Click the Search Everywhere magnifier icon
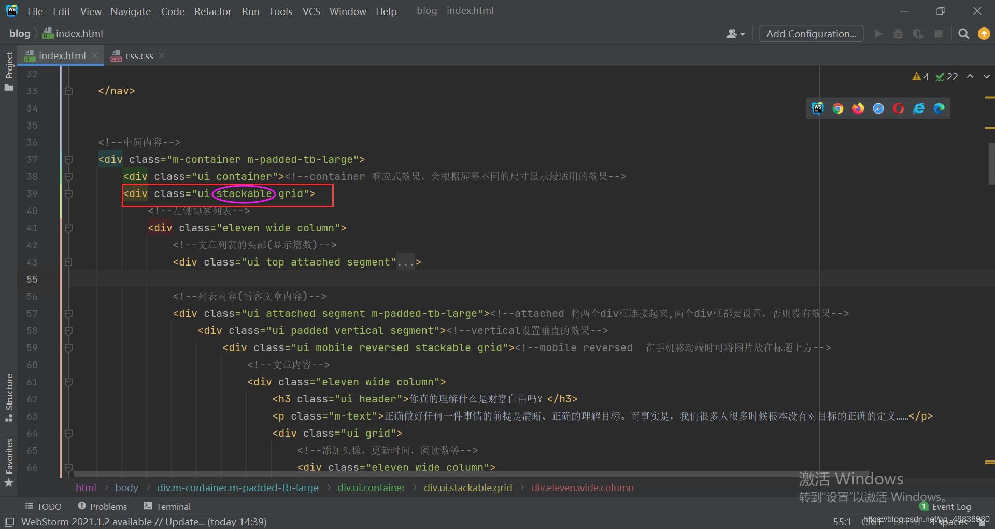Image resolution: width=995 pixels, height=529 pixels. [x=963, y=34]
